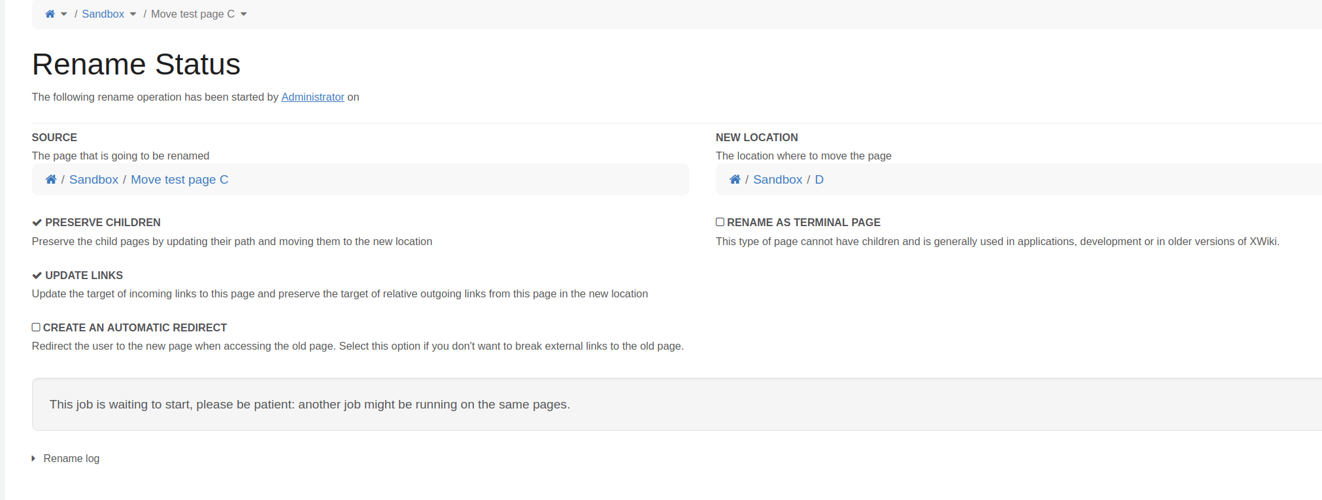1322x500 pixels.
Task: Select Move test page C breadcrumb item
Action: (192, 14)
